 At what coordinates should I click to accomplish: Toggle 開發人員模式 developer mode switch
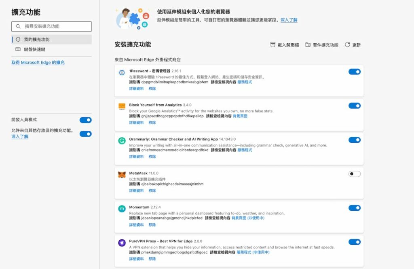[86, 120]
